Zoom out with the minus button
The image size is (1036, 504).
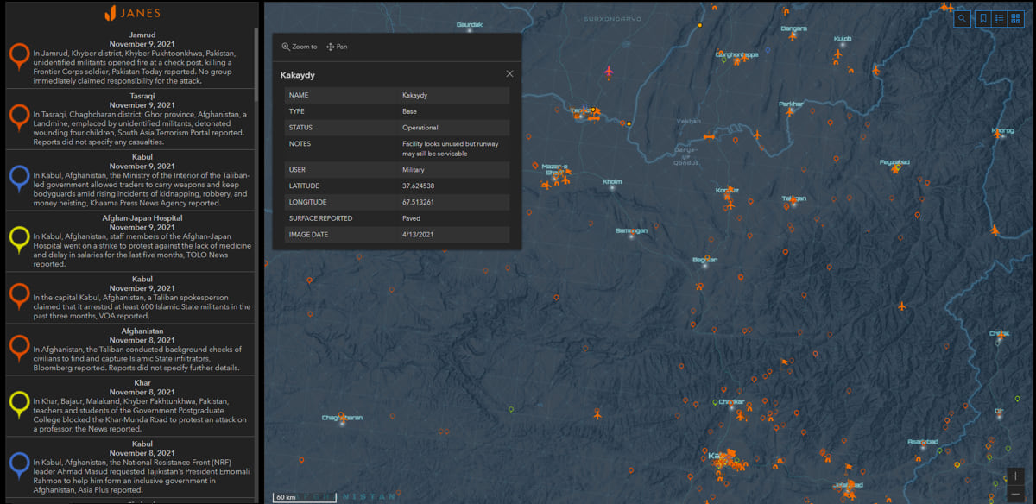[x=1016, y=494]
